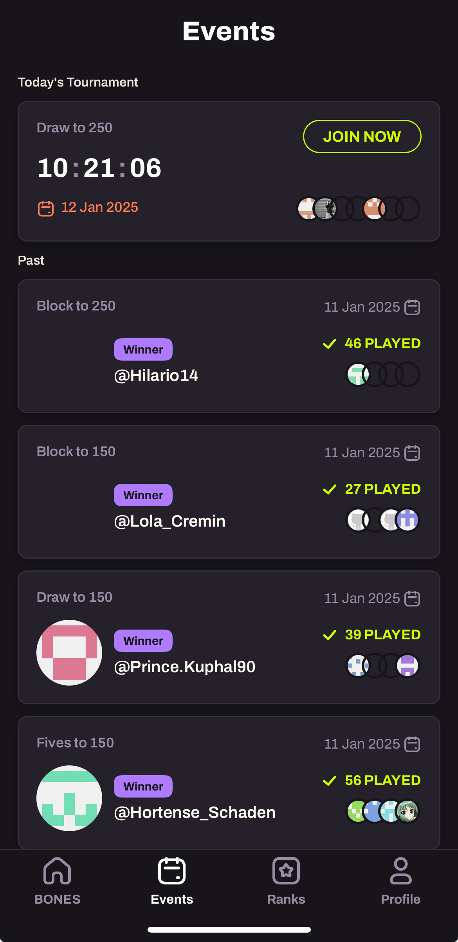This screenshot has width=458, height=942.
Task: Click the orange calendar icon beside 12 Jan 2025
Action: 46,208
